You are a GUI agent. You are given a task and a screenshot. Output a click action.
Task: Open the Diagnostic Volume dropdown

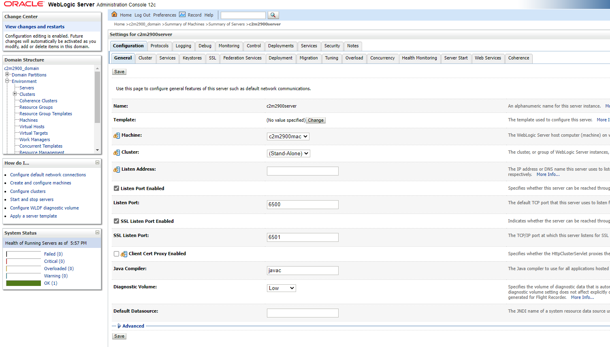pyautogui.click(x=282, y=288)
